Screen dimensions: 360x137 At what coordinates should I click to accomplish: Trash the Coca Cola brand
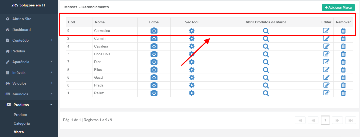(343, 54)
